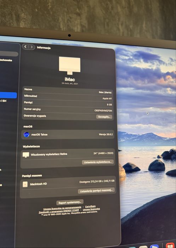The height and width of the screenshot is (248, 176).
Task: Go back with the left chevron button
Action: (25, 47)
